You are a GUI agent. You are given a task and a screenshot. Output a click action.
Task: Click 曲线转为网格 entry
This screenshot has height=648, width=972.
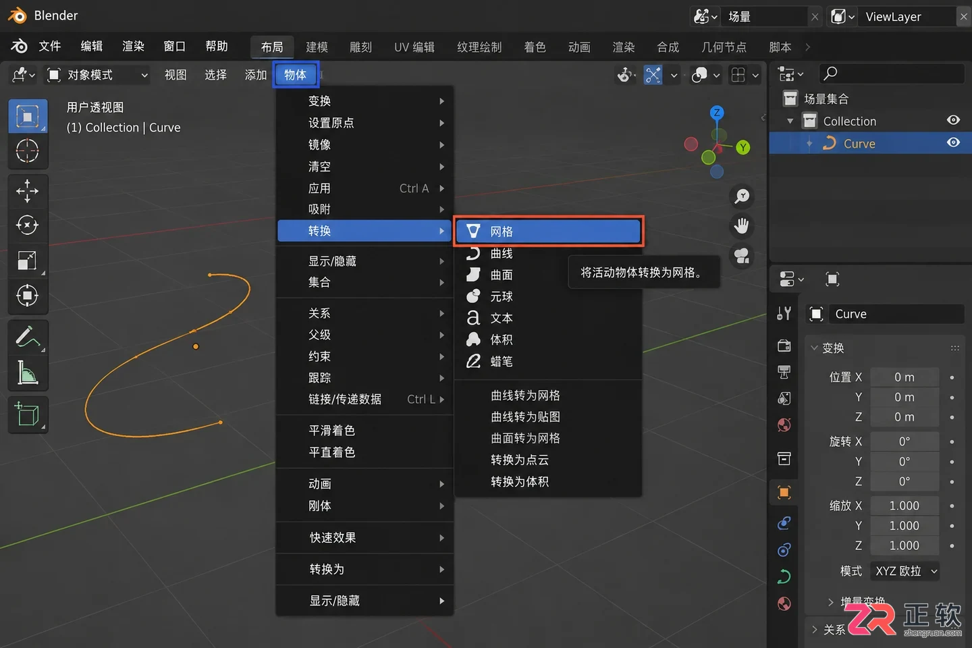click(548, 395)
